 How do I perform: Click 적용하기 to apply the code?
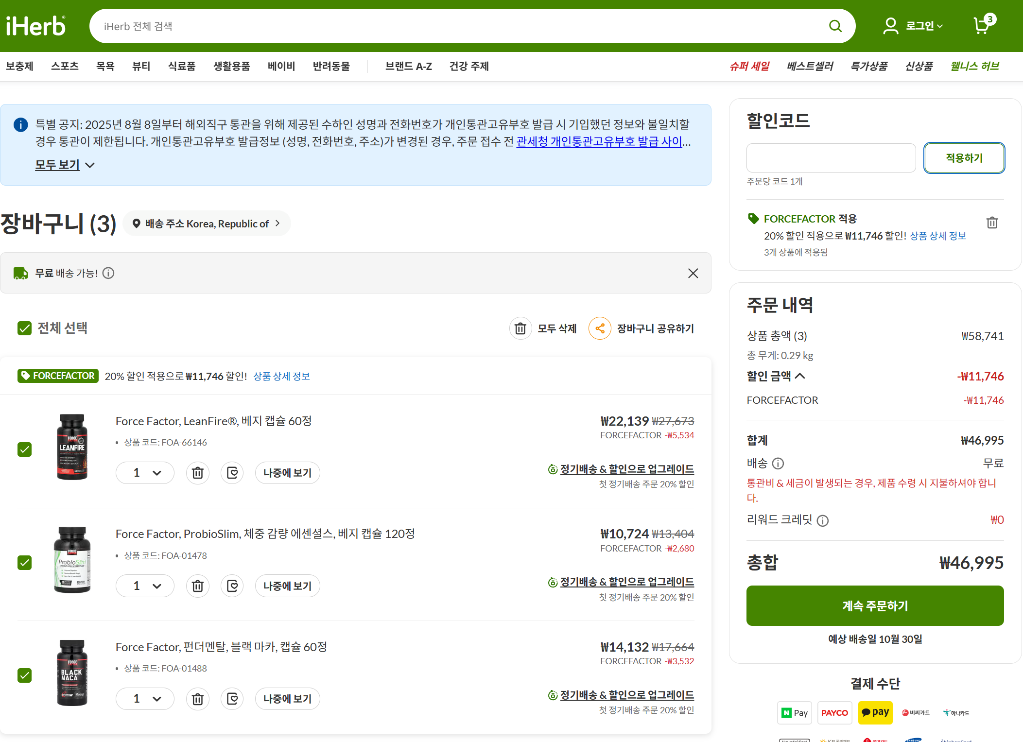click(x=964, y=158)
